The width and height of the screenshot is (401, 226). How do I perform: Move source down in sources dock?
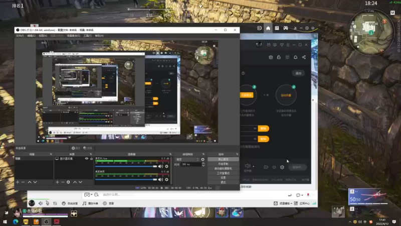coord(80,182)
